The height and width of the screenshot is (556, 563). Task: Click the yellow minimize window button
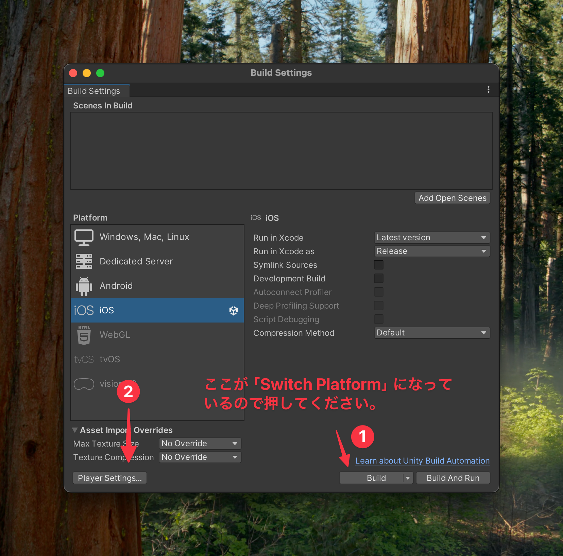(x=87, y=73)
